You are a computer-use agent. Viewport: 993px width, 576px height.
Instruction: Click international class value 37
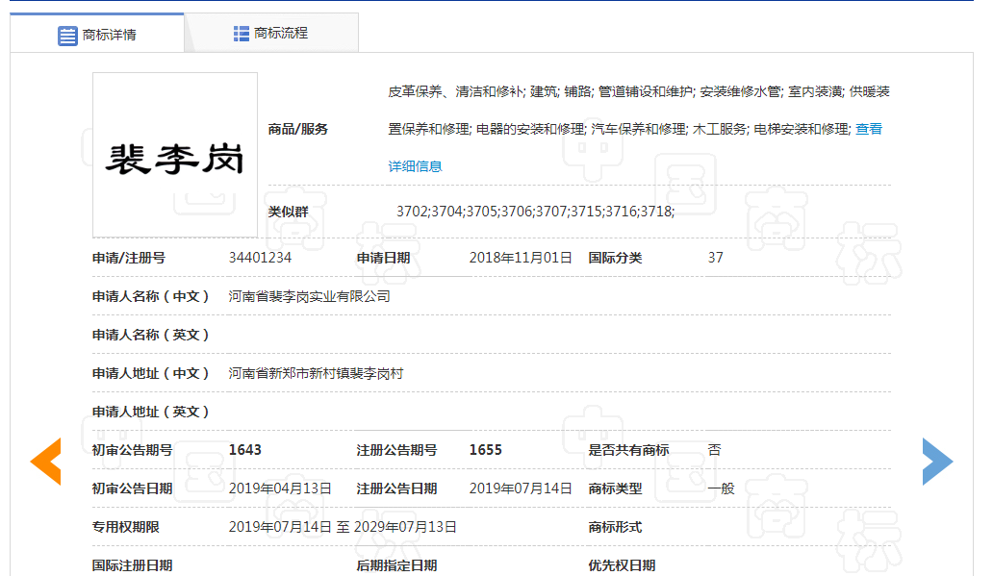[x=715, y=258]
